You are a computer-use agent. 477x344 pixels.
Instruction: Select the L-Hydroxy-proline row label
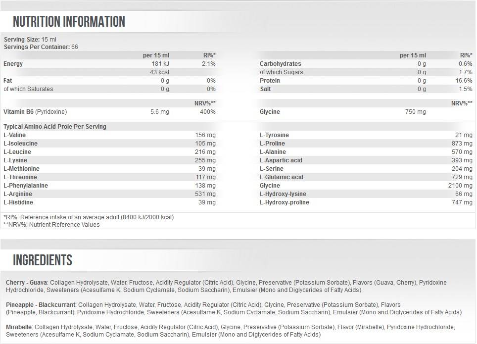285,202
